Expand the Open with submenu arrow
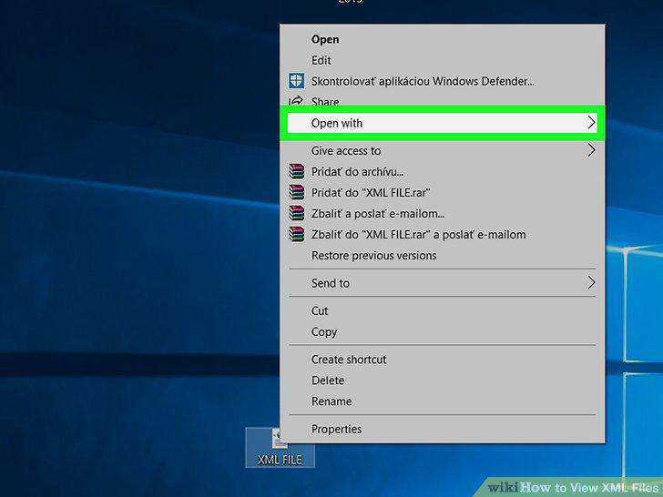This screenshot has height=497, width=663. pyautogui.click(x=591, y=123)
